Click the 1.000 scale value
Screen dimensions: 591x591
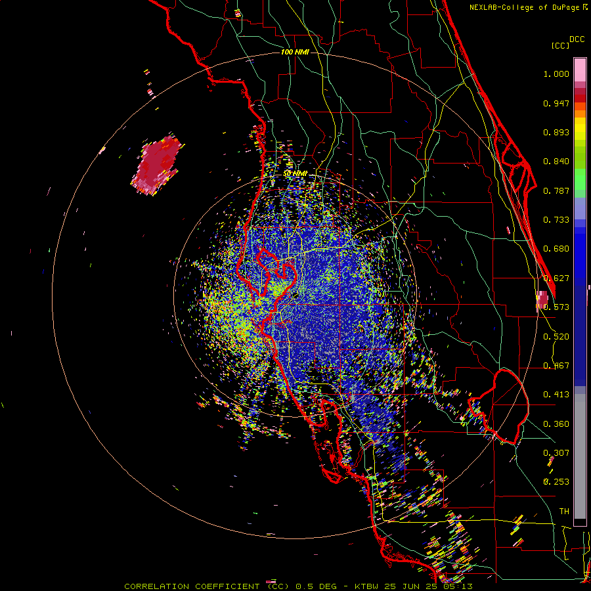[556, 74]
